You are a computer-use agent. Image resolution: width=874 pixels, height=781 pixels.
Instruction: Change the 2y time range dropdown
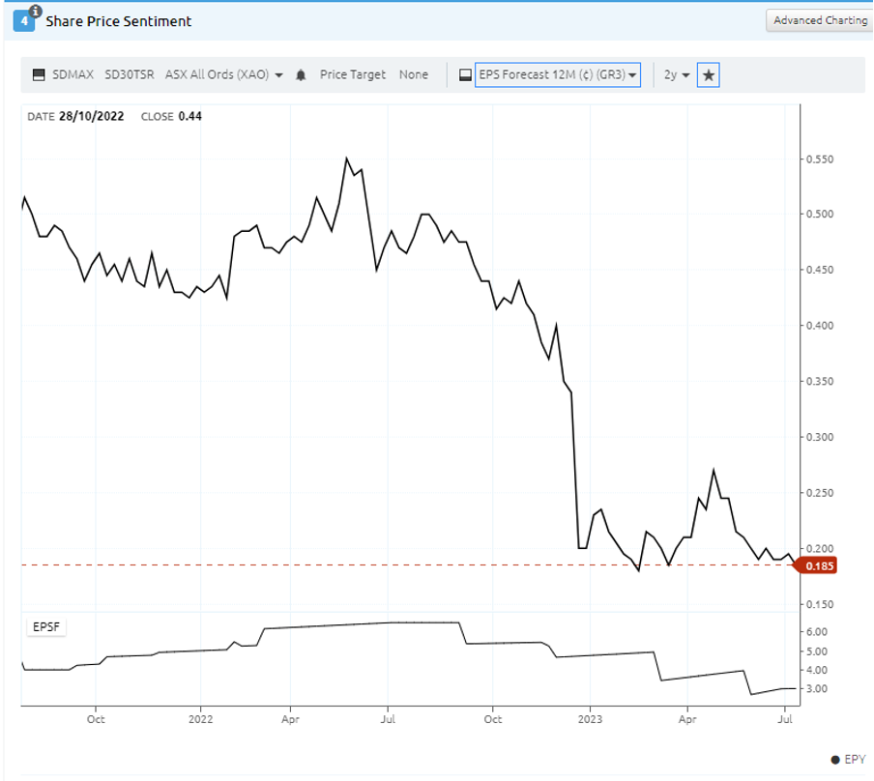677,74
